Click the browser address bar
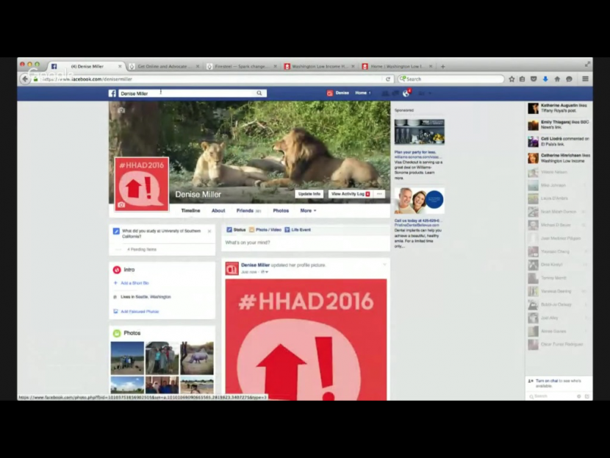Viewport: 610px width, 458px height. pyautogui.click(x=212, y=79)
